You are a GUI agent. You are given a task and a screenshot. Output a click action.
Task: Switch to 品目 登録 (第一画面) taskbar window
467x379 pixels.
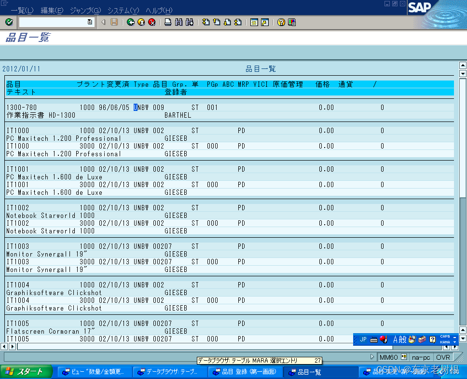point(245,372)
